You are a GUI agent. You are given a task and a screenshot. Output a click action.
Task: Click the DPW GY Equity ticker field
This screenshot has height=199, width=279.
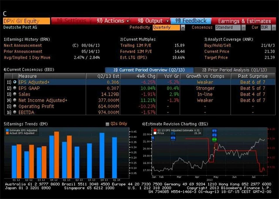(27, 21)
